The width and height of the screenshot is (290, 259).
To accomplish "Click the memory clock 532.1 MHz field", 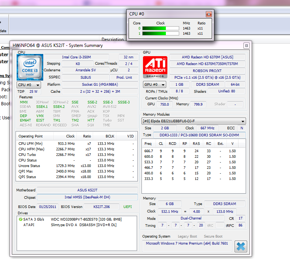I will point(170,211).
